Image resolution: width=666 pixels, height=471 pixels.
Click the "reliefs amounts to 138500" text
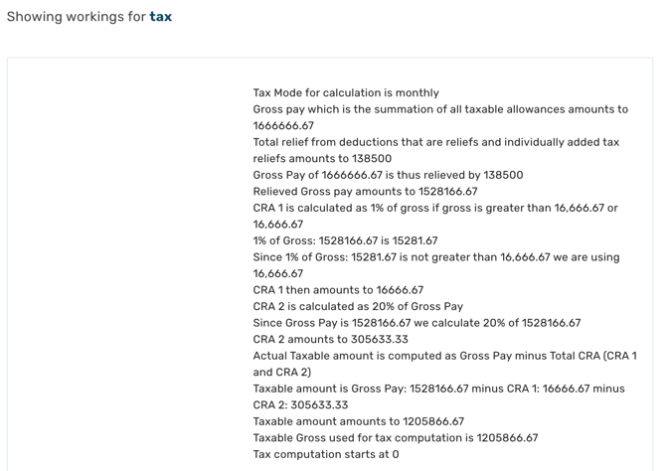(x=322, y=159)
